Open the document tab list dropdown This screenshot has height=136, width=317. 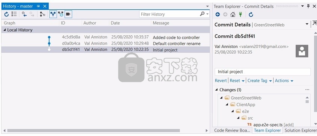[207, 6]
